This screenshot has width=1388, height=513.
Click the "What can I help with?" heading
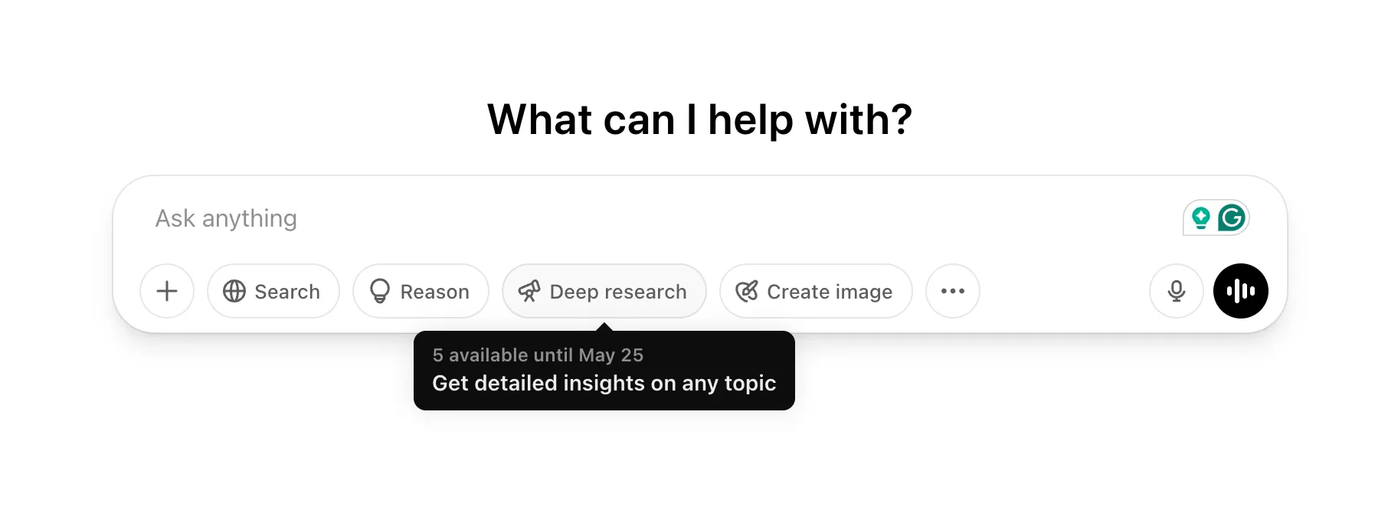pos(699,120)
